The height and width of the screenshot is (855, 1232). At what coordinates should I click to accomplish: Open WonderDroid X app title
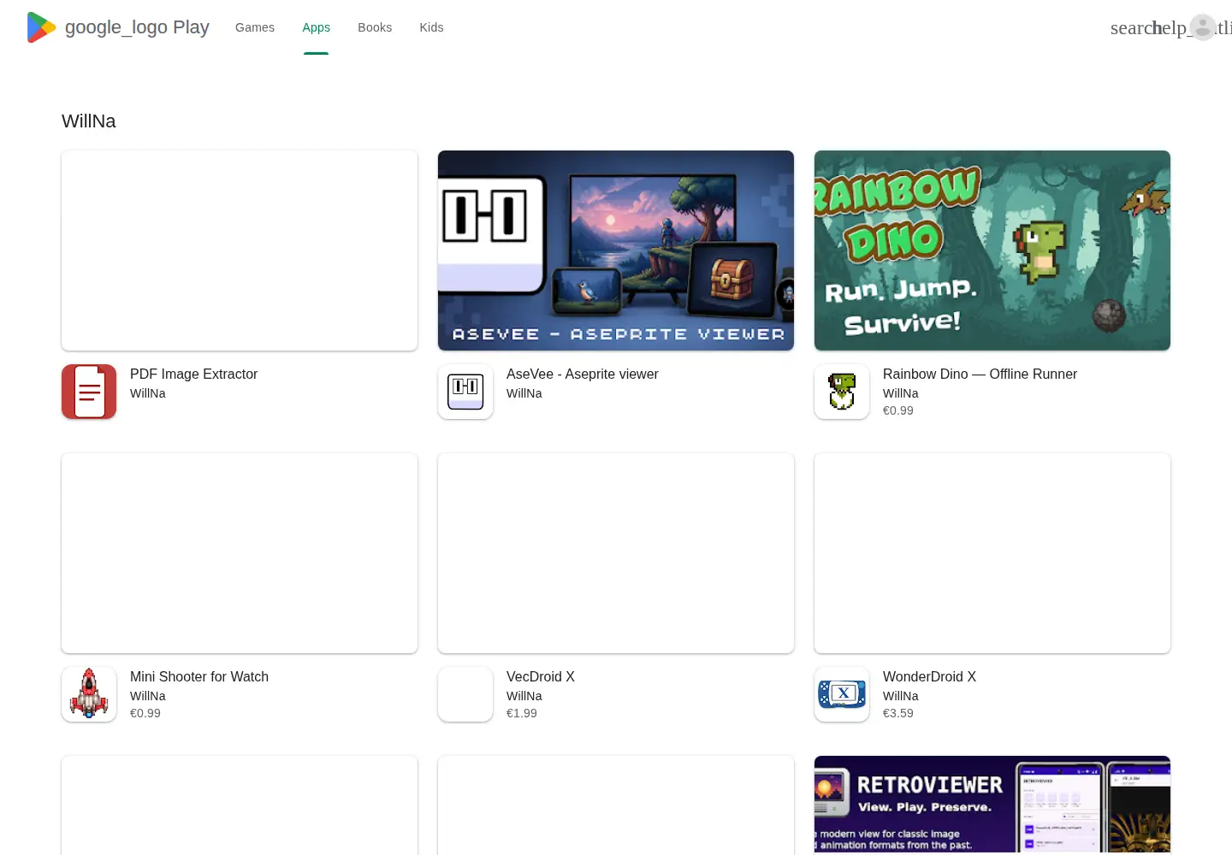pyautogui.click(x=929, y=676)
